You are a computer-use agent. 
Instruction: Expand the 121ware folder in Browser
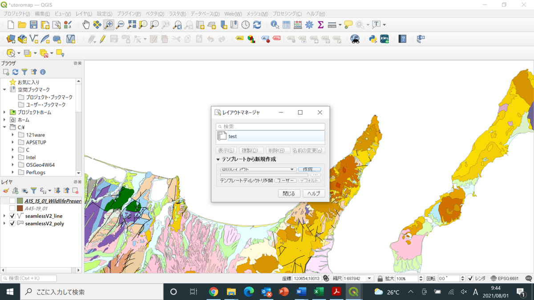pos(13,135)
